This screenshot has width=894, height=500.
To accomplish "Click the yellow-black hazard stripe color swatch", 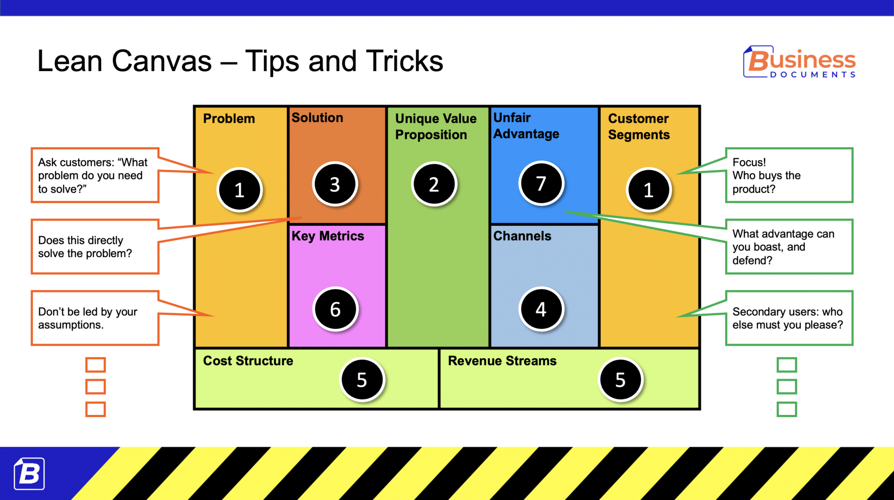I will 447,477.
